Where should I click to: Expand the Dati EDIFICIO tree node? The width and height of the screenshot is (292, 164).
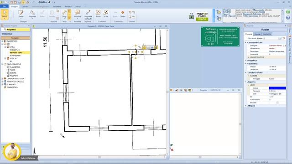click(x=2, y=41)
